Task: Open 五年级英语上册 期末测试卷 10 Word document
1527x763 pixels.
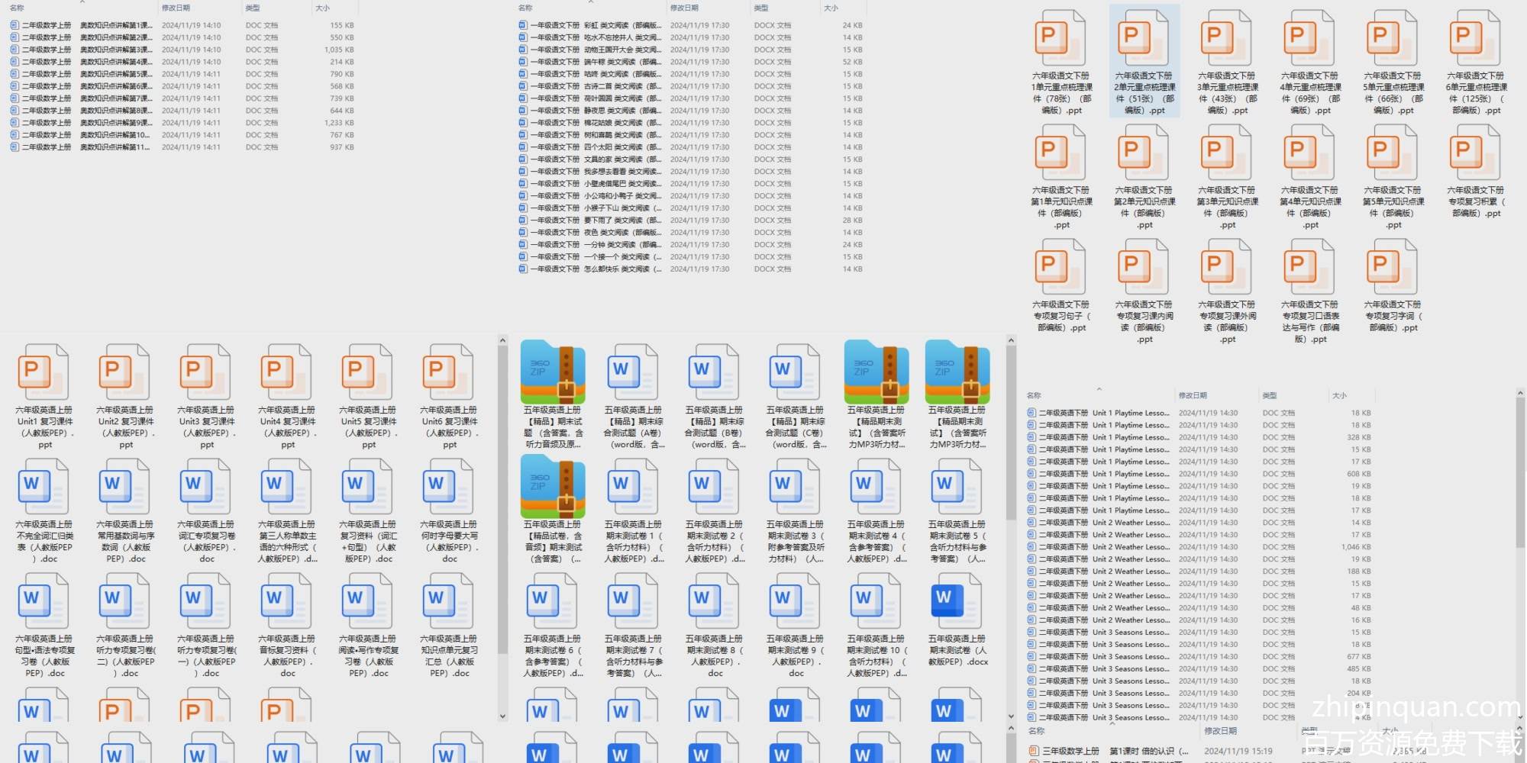Action: click(x=876, y=602)
